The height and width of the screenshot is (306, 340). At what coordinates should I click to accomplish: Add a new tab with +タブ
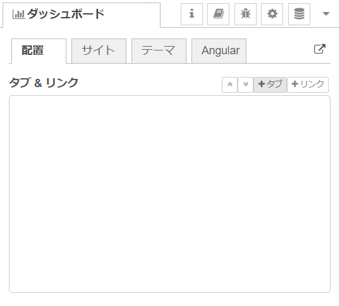270,85
